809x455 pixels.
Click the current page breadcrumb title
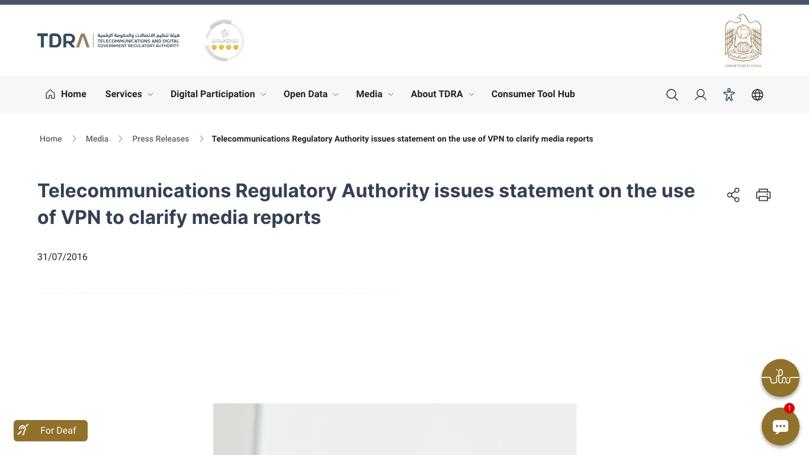(x=402, y=139)
